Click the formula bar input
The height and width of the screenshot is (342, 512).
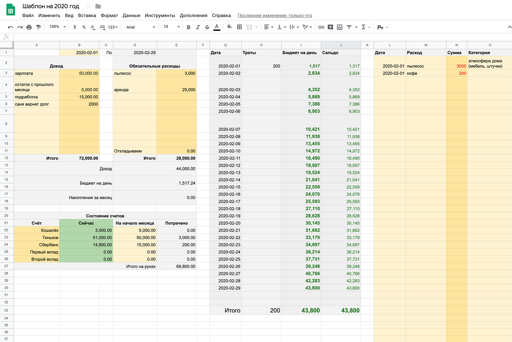click(262, 37)
